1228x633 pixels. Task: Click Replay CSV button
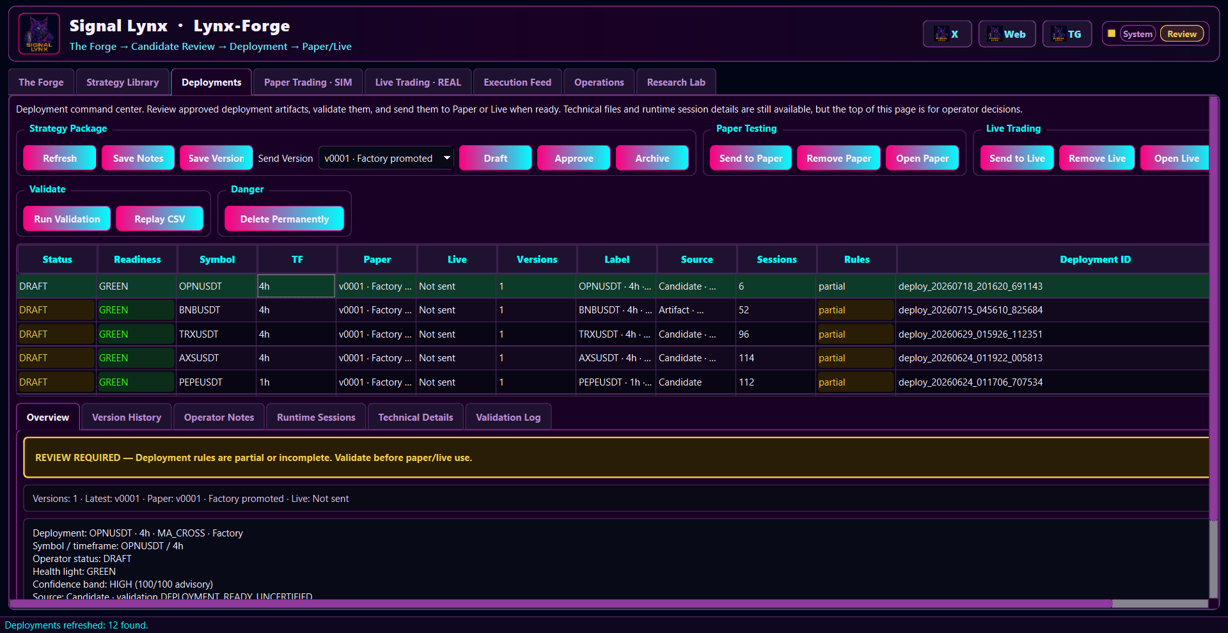(160, 219)
